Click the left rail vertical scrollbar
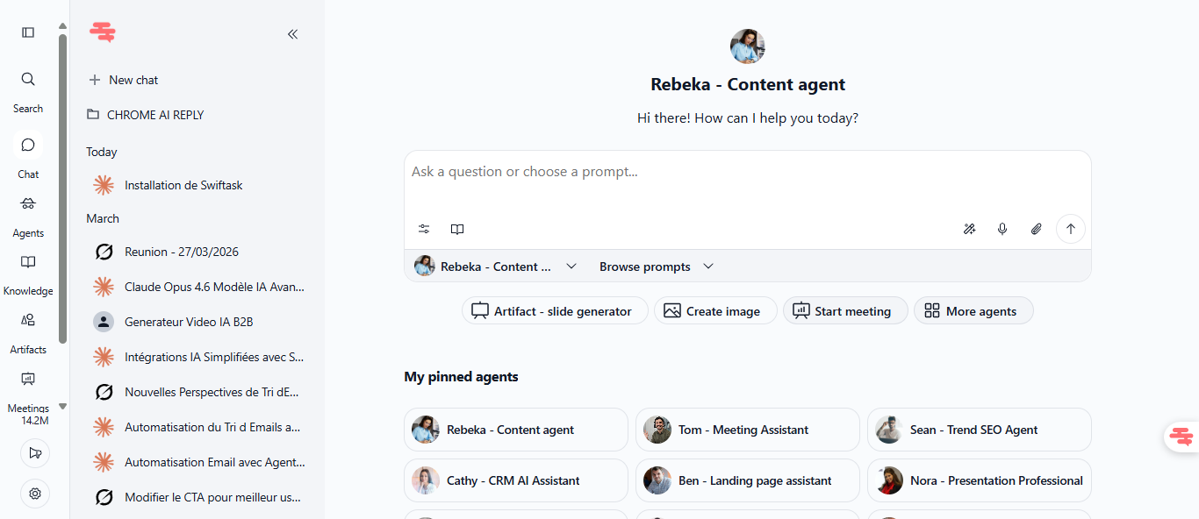Image resolution: width=1199 pixels, height=519 pixels. point(62,188)
